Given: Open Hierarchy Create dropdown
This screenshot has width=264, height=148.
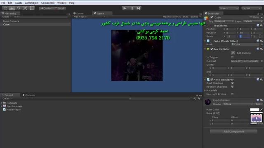Looking at the screenshot, I should pos(7,17).
